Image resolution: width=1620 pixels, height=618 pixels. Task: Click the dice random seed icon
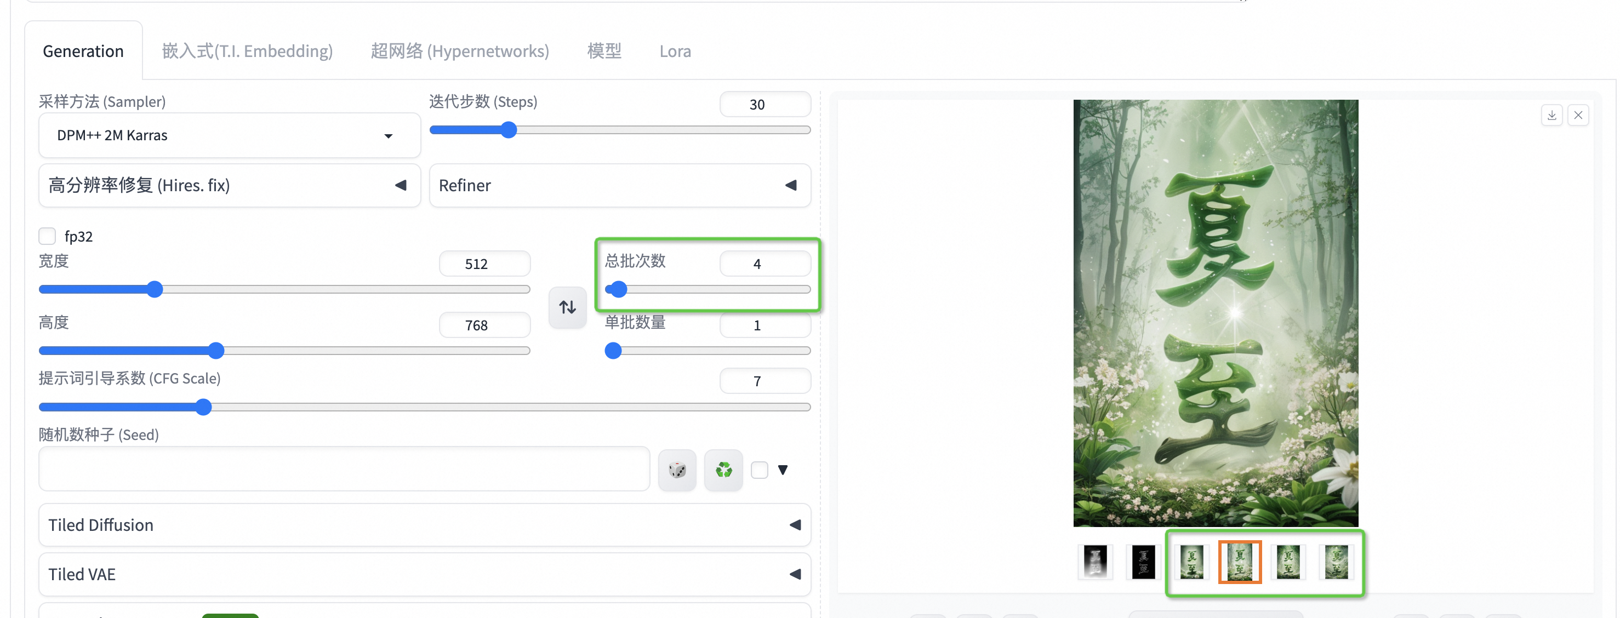point(677,470)
